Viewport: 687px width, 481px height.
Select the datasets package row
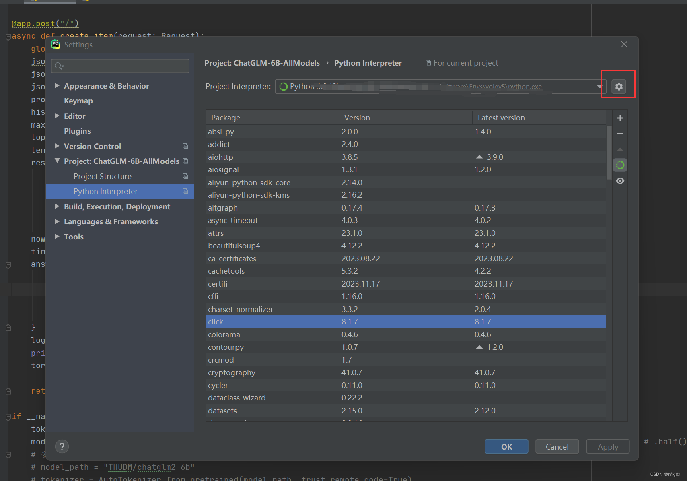click(406, 411)
